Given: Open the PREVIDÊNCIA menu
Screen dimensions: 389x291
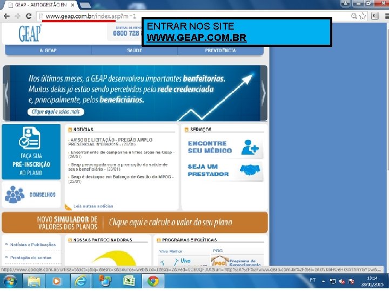Looking at the screenshot, I should 220,50.
